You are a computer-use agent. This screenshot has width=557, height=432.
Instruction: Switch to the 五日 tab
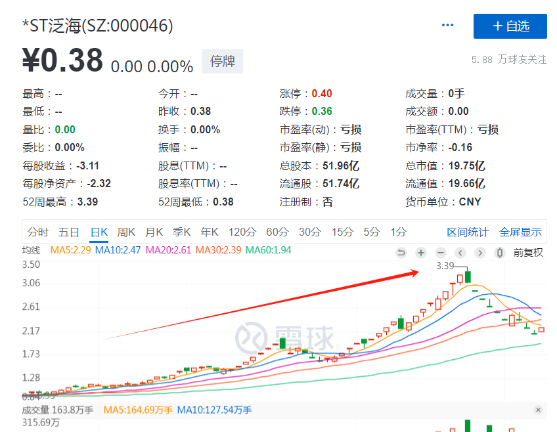click(x=68, y=232)
